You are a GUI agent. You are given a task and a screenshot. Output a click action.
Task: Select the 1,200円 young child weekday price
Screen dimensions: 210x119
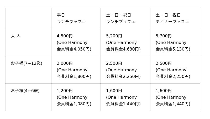(65, 91)
